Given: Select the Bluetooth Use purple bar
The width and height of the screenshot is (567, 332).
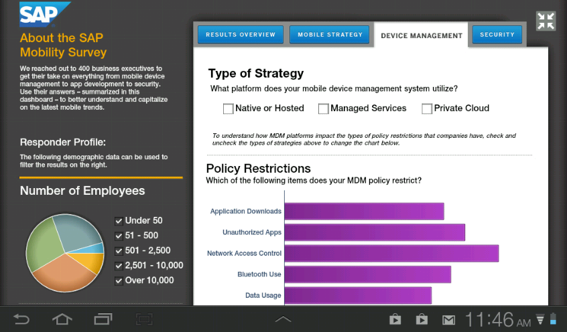Looking at the screenshot, I should pos(368,274).
